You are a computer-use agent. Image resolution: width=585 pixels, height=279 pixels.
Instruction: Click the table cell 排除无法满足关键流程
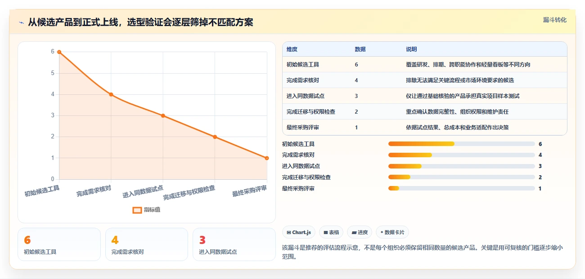[x=460, y=80]
